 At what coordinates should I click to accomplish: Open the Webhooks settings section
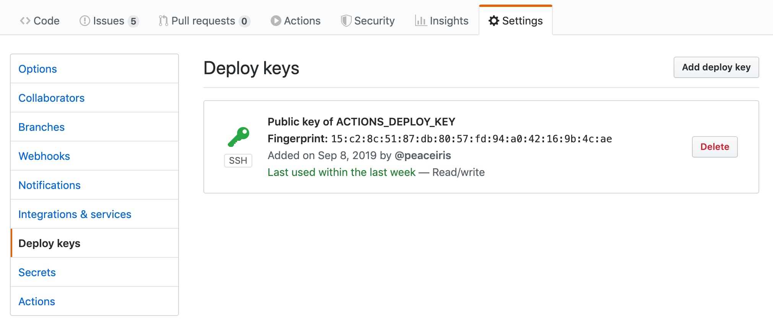44,156
